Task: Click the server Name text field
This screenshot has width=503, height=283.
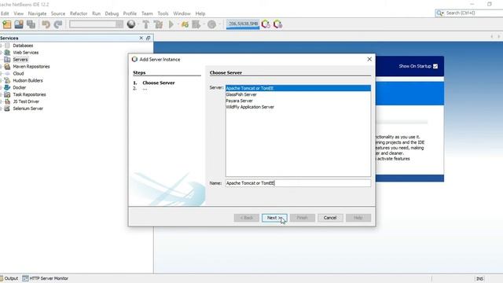Action: point(298,183)
